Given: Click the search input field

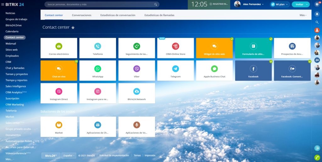Looking at the screenshot, I should pyautogui.click(x=99, y=4).
